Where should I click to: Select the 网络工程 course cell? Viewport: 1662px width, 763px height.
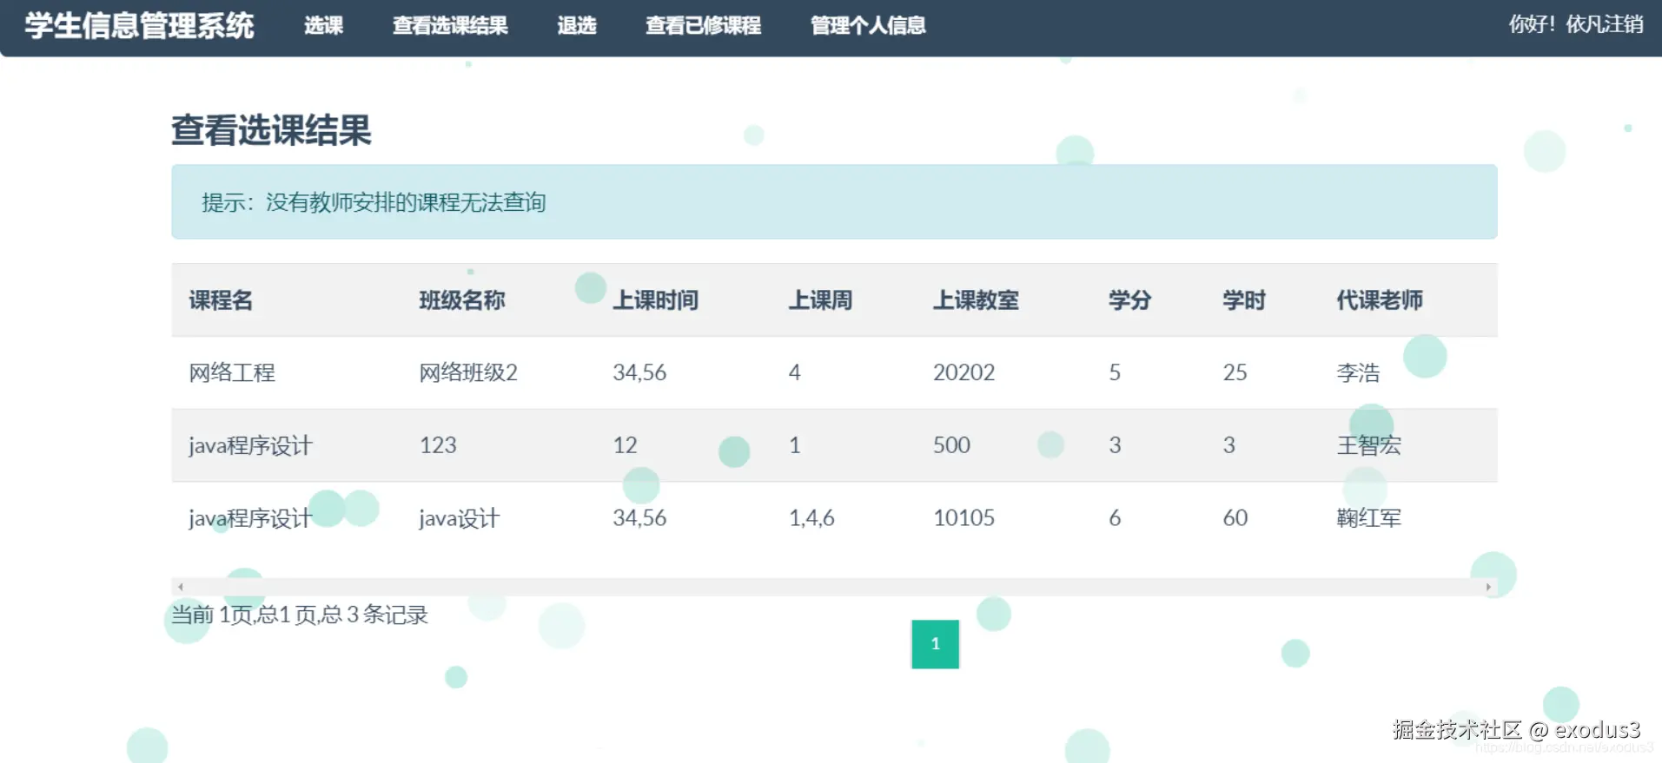(x=232, y=372)
